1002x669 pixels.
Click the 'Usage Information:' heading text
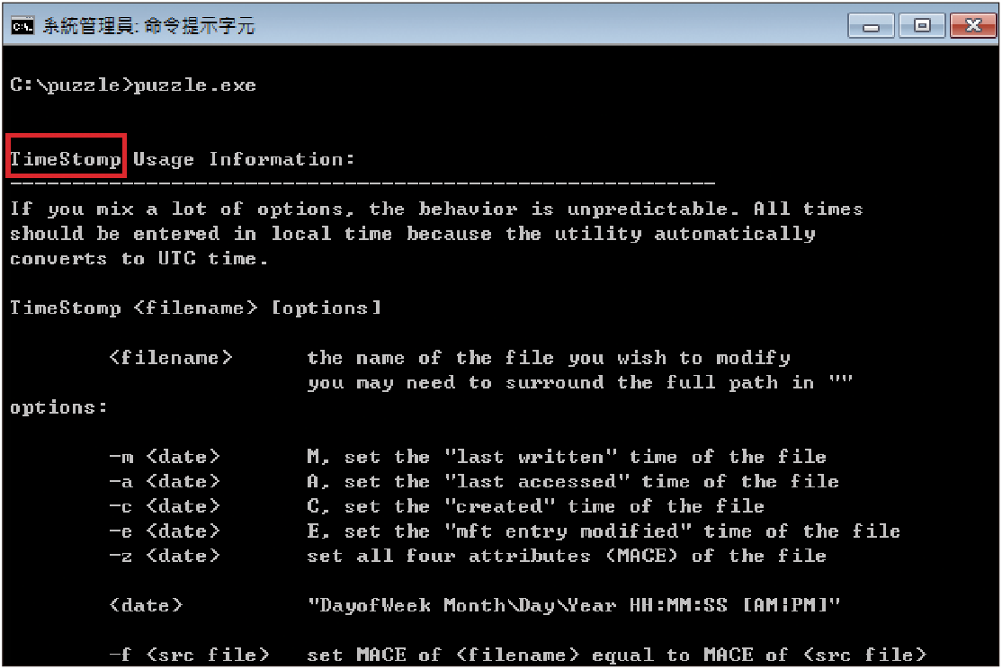click(244, 159)
